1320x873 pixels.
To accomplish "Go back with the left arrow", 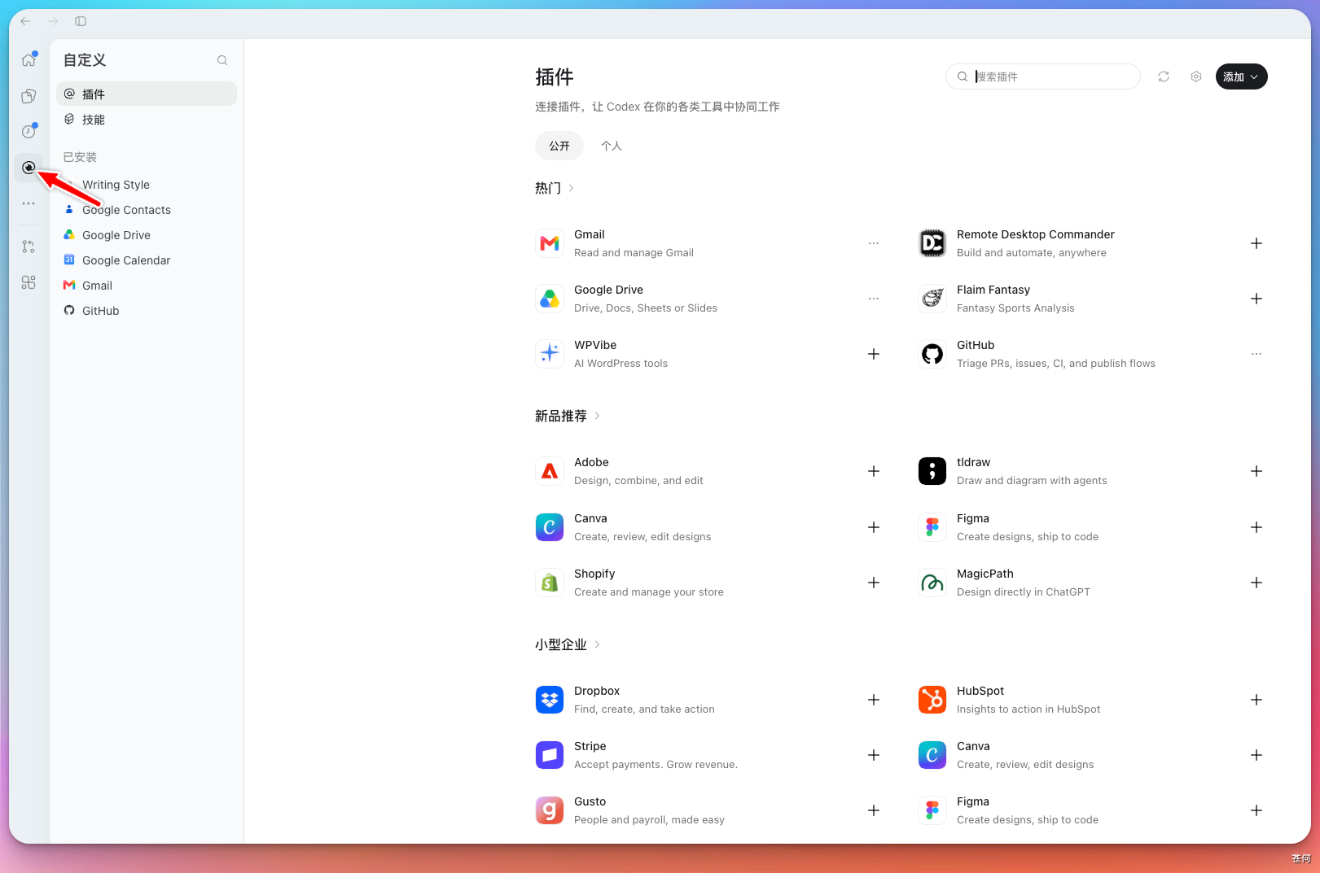I will pyautogui.click(x=25, y=21).
